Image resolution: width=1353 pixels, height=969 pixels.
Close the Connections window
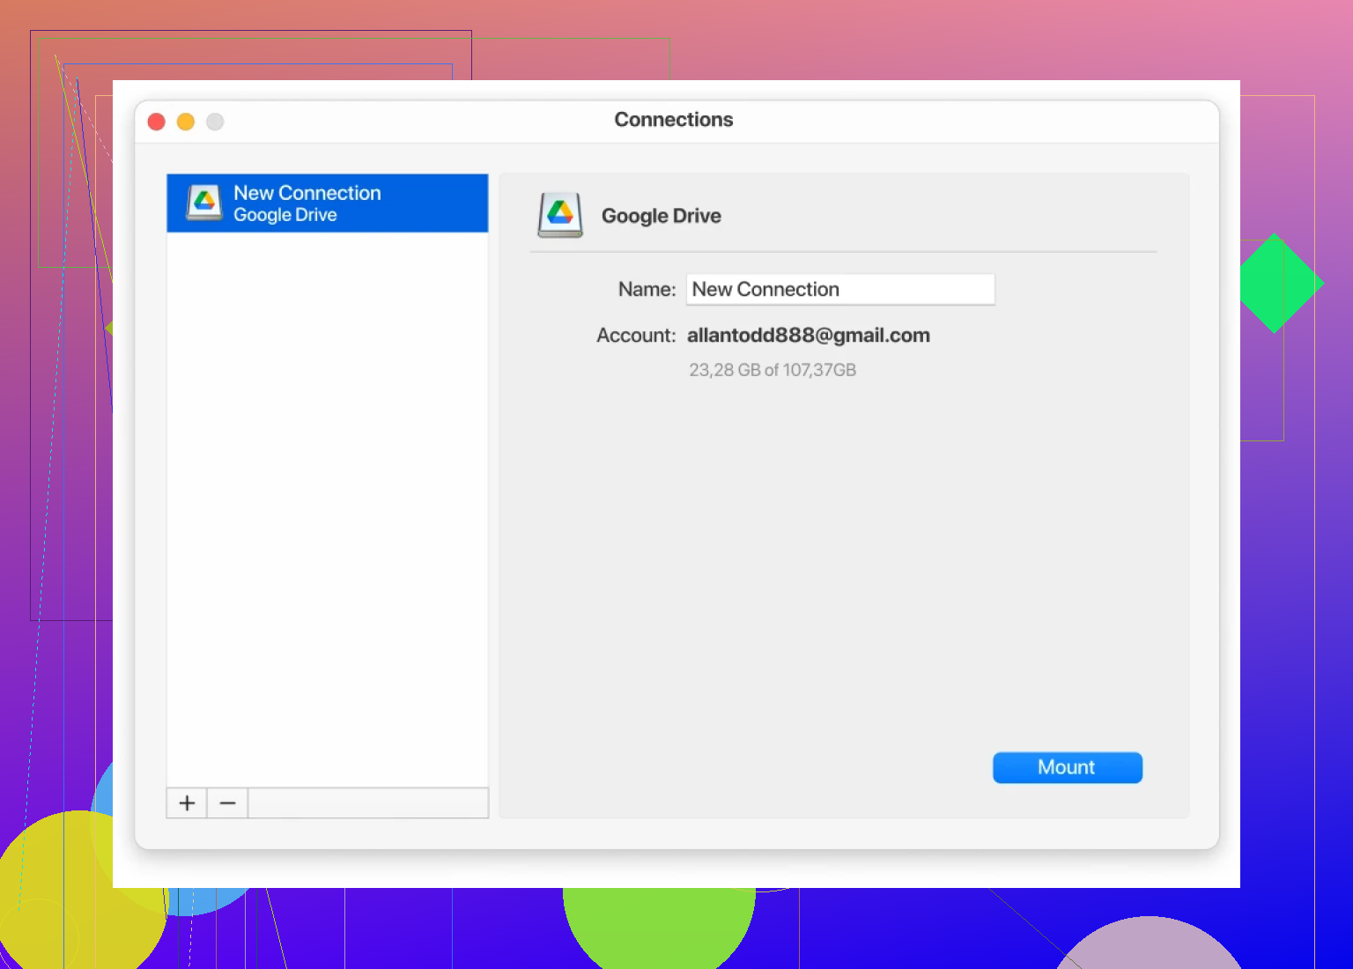coord(157,122)
